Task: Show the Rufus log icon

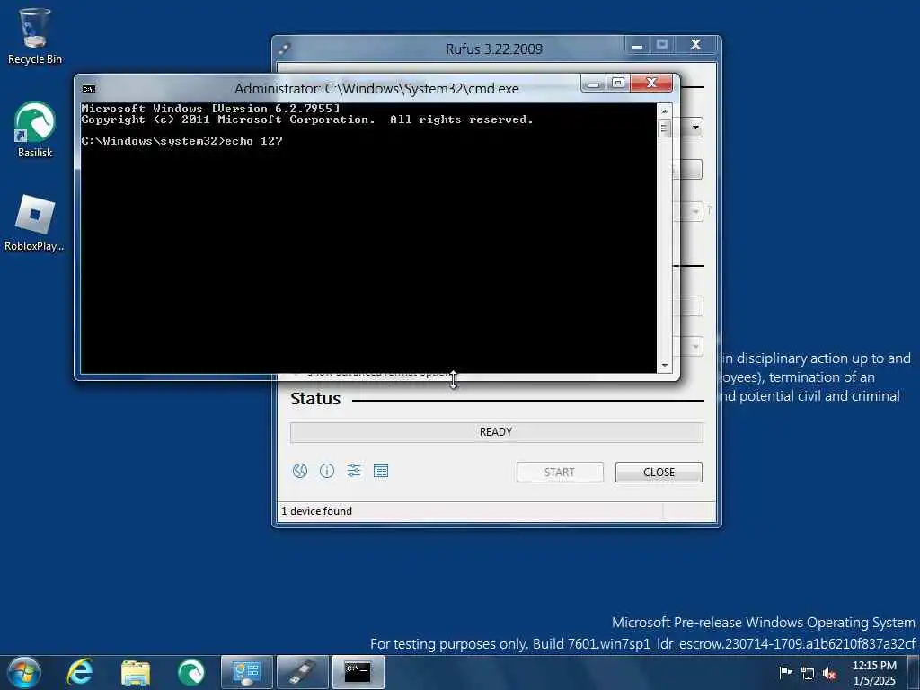Action: tap(381, 471)
